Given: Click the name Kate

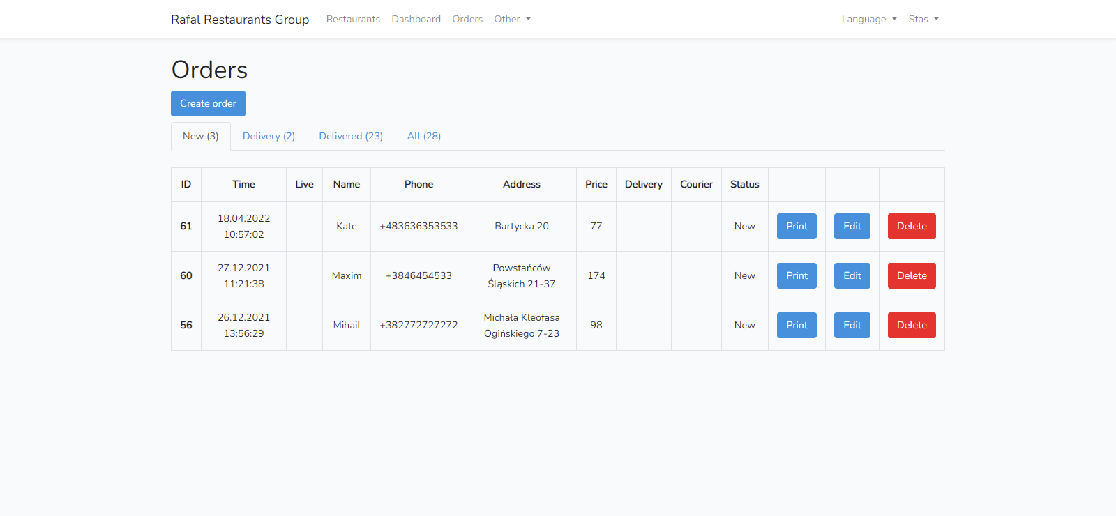Looking at the screenshot, I should [x=347, y=226].
